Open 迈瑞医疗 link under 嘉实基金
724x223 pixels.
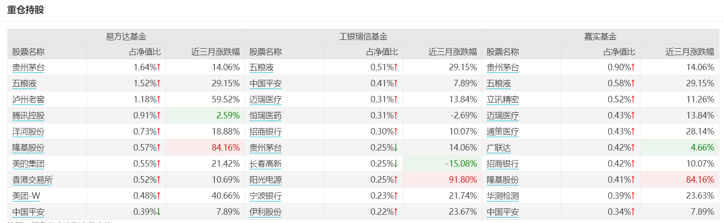click(502, 116)
